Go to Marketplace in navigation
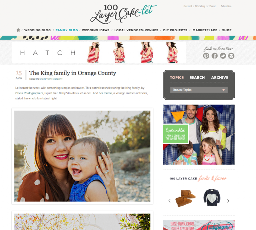 coord(205,30)
